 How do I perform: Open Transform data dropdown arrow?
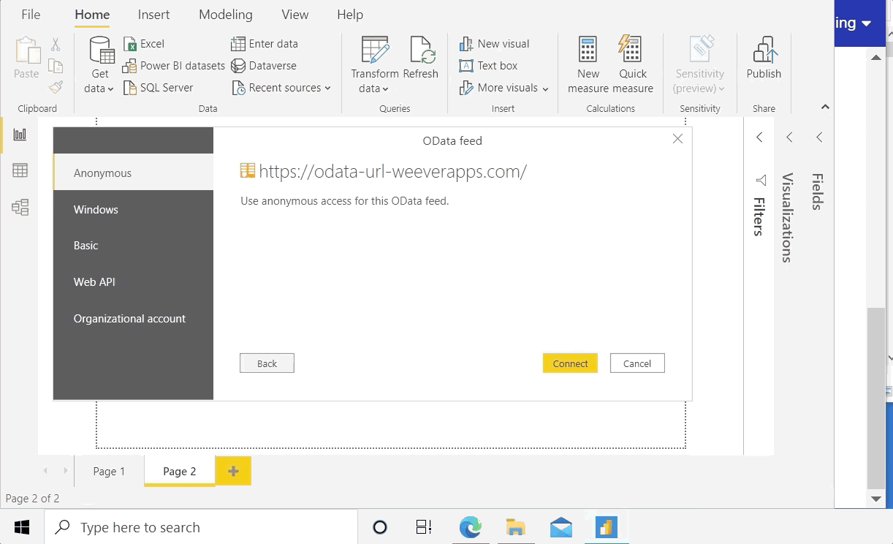point(385,89)
